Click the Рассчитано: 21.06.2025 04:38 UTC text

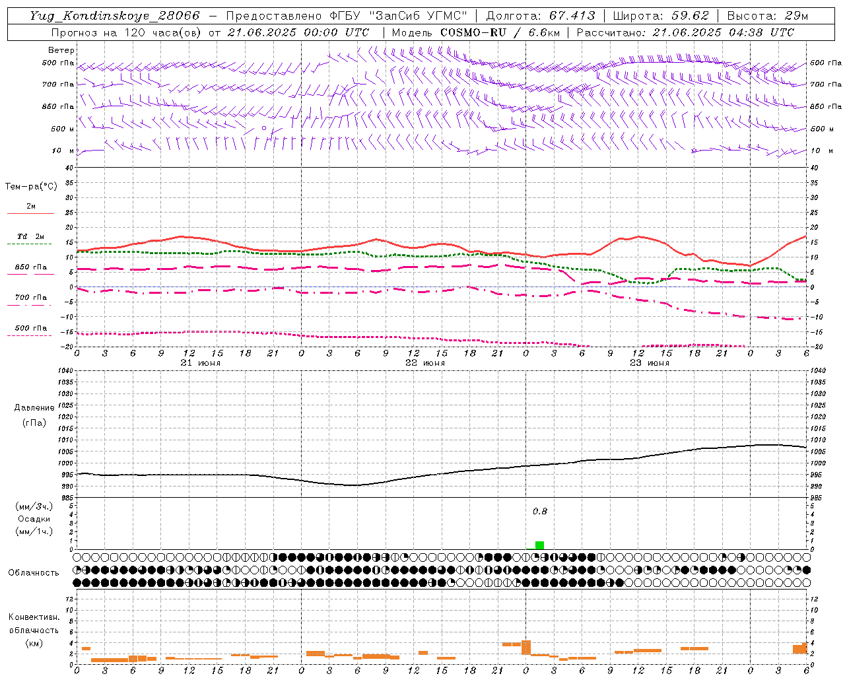(x=685, y=32)
